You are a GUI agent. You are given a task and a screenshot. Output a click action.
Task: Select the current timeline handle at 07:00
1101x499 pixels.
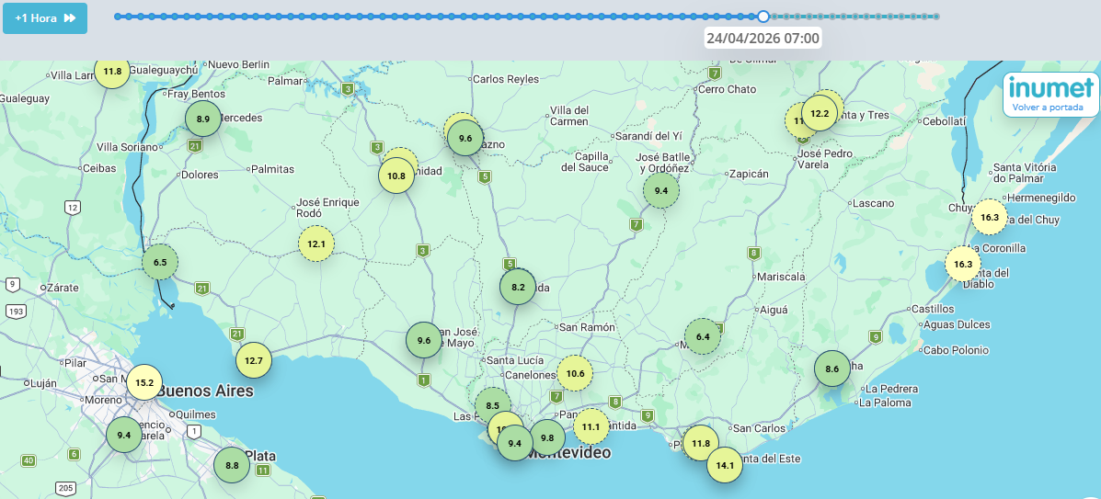[763, 17]
